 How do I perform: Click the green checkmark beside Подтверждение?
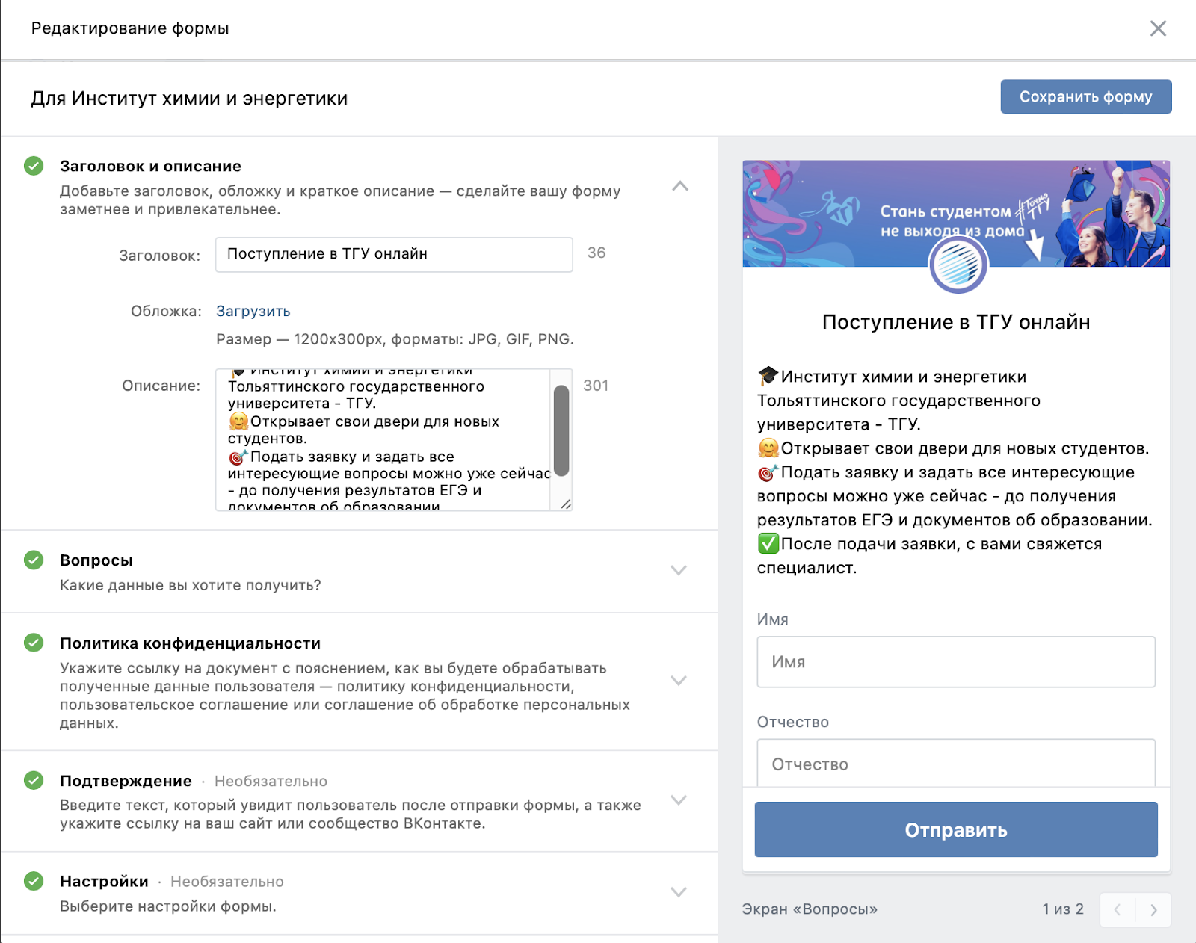(34, 781)
